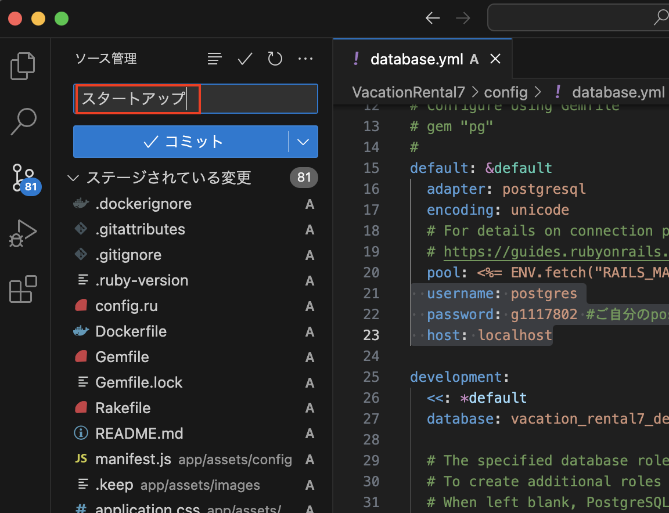
Task: Open the Explorer view icon
Action: coord(23,66)
